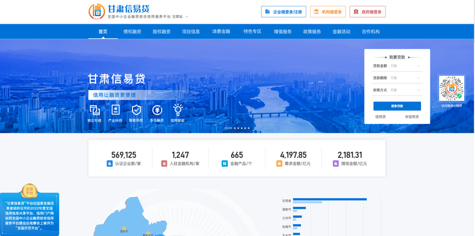Click the 产业扶持 star document icon
475x236 pixels.
pyautogui.click(x=115, y=110)
